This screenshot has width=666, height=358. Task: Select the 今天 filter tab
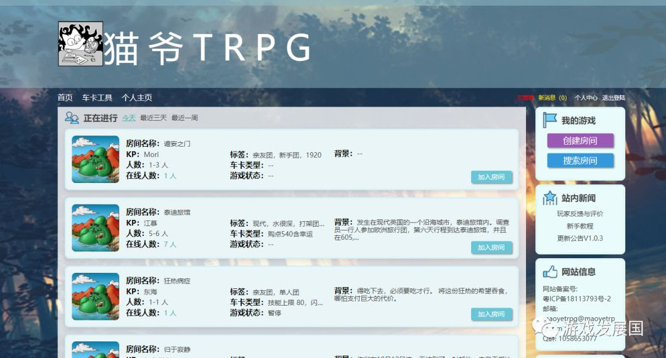tap(129, 118)
